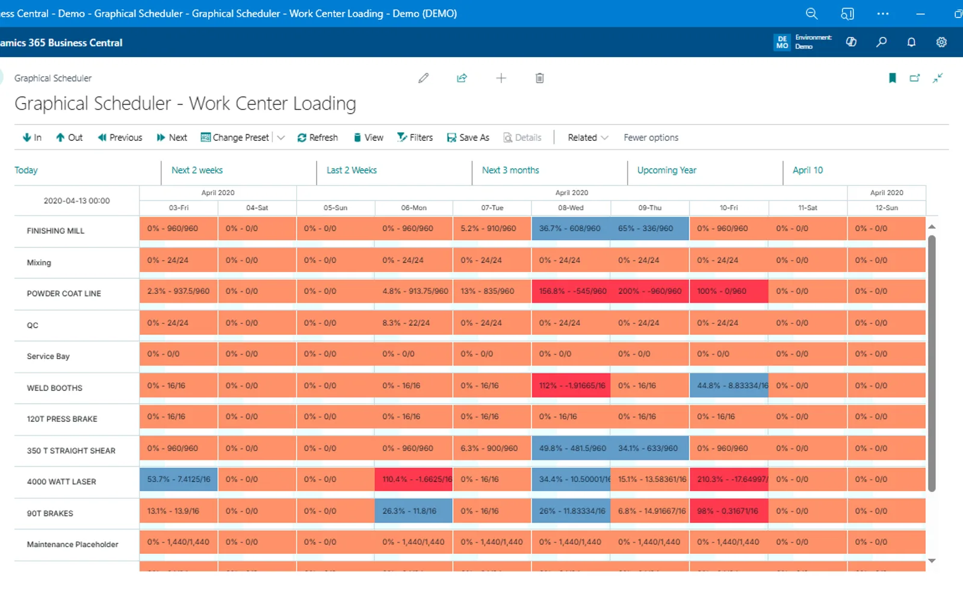Refresh the scheduler
The image size is (963, 602).
click(x=317, y=137)
